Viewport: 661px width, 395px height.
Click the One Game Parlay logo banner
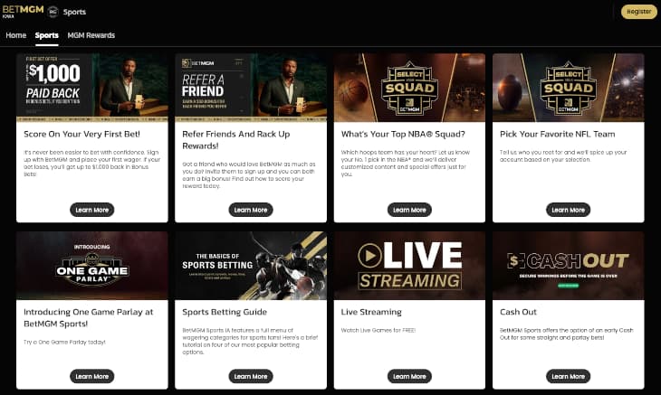point(91,266)
